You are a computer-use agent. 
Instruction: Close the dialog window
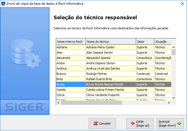[182, 4]
